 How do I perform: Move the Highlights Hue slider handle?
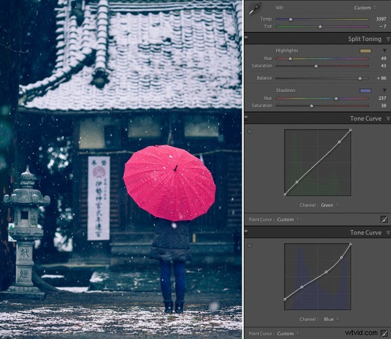[x=290, y=59]
